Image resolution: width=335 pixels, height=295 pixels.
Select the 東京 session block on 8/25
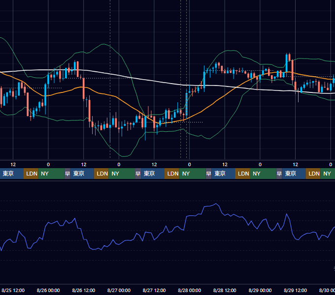pos(11,174)
